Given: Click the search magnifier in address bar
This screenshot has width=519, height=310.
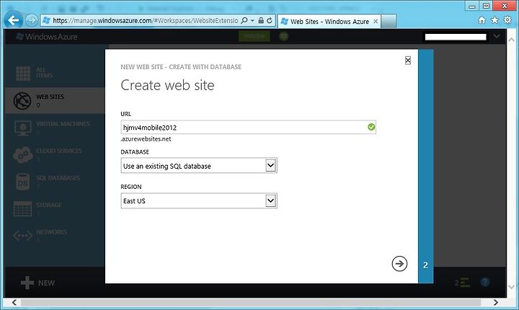Looking at the screenshot, I should coord(244,20).
